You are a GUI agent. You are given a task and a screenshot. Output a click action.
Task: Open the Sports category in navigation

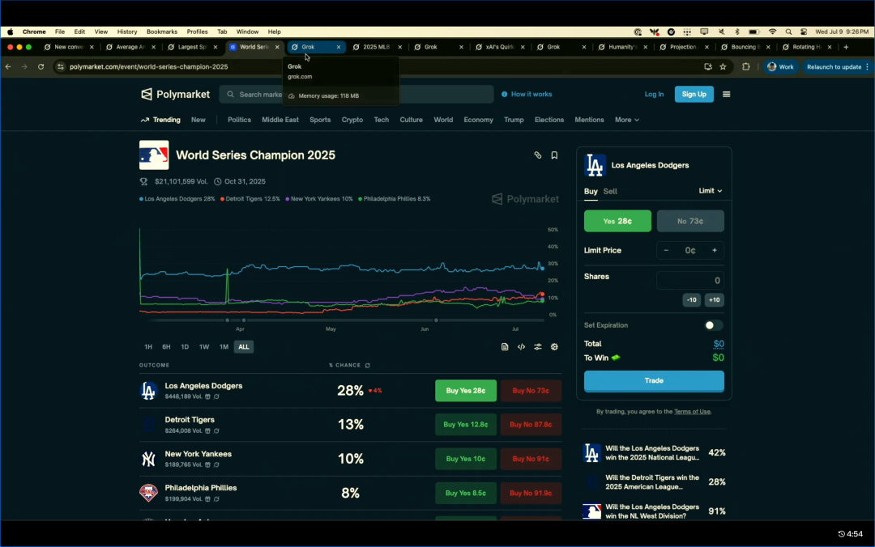coord(320,120)
